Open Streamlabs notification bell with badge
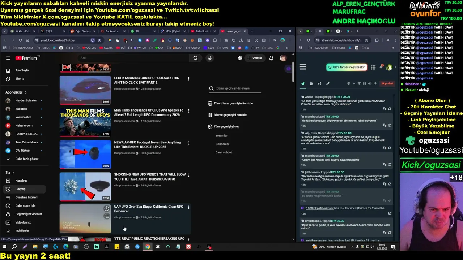The width and height of the screenshot is (463, 260). coord(381,67)
